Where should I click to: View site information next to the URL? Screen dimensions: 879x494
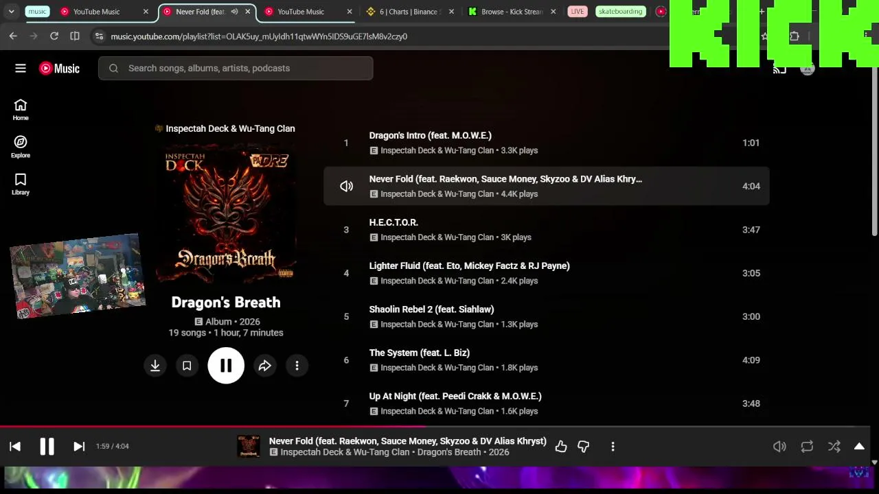99,36
